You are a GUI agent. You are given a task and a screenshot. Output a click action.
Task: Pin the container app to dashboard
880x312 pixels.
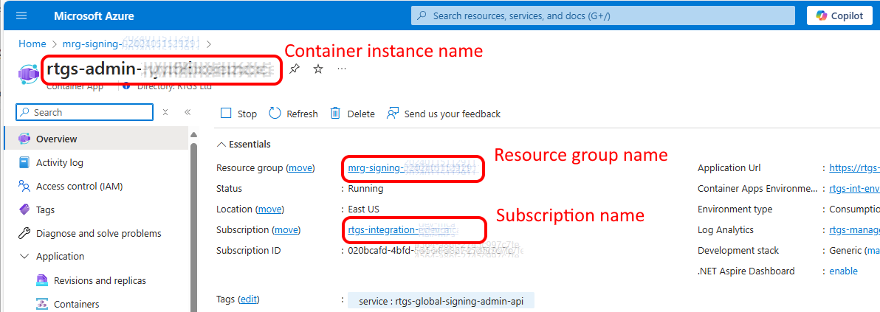coord(294,69)
